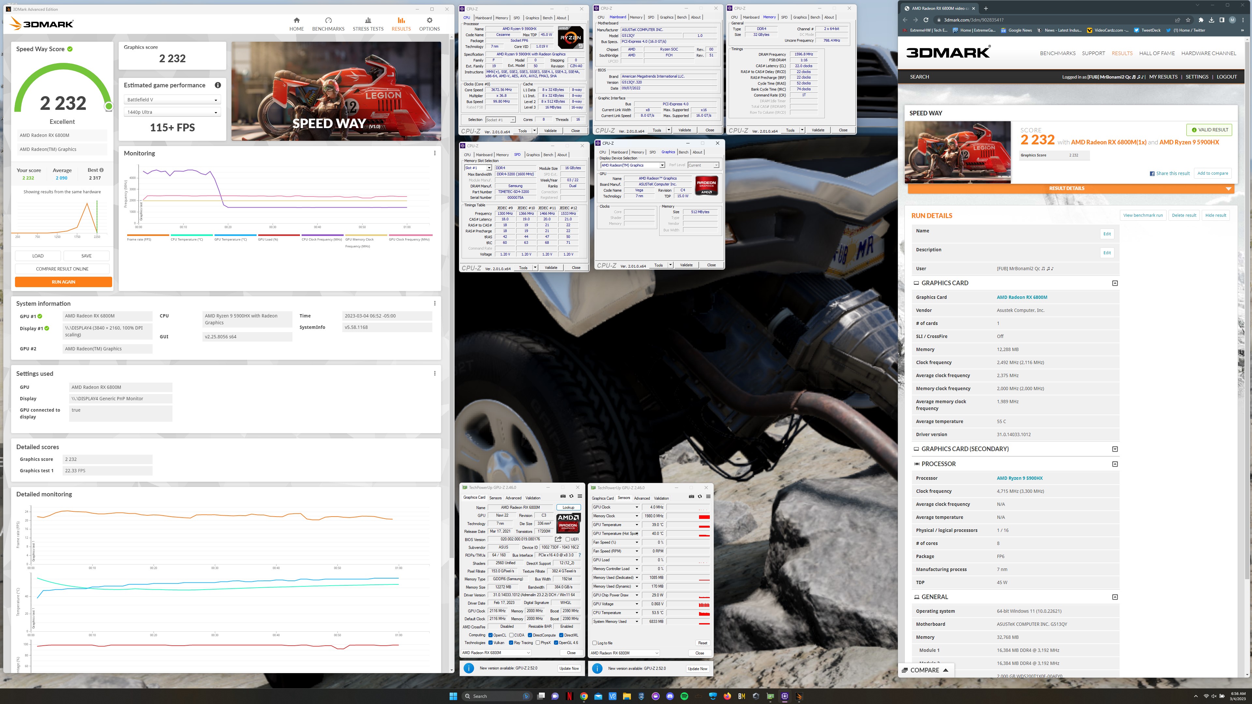This screenshot has width=1252, height=704.
Task: Open GPU selector dropdown in left GPU-Z window
Action: click(496, 653)
